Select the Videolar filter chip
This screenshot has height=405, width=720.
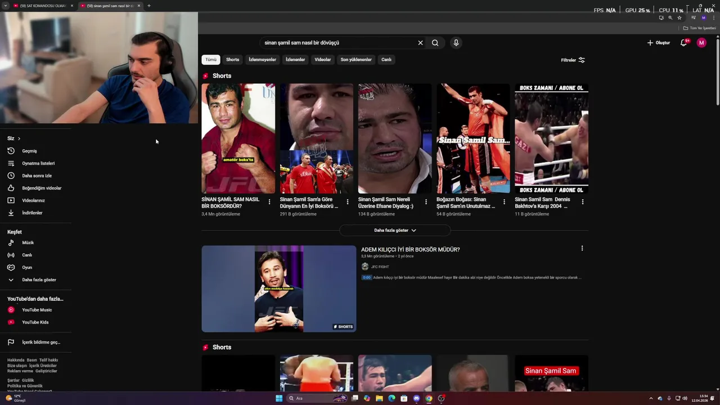tap(323, 60)
